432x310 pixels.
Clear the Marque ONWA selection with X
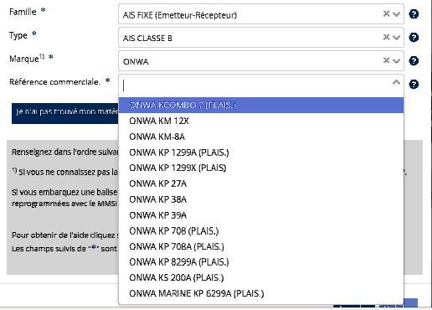coord(386,60)
